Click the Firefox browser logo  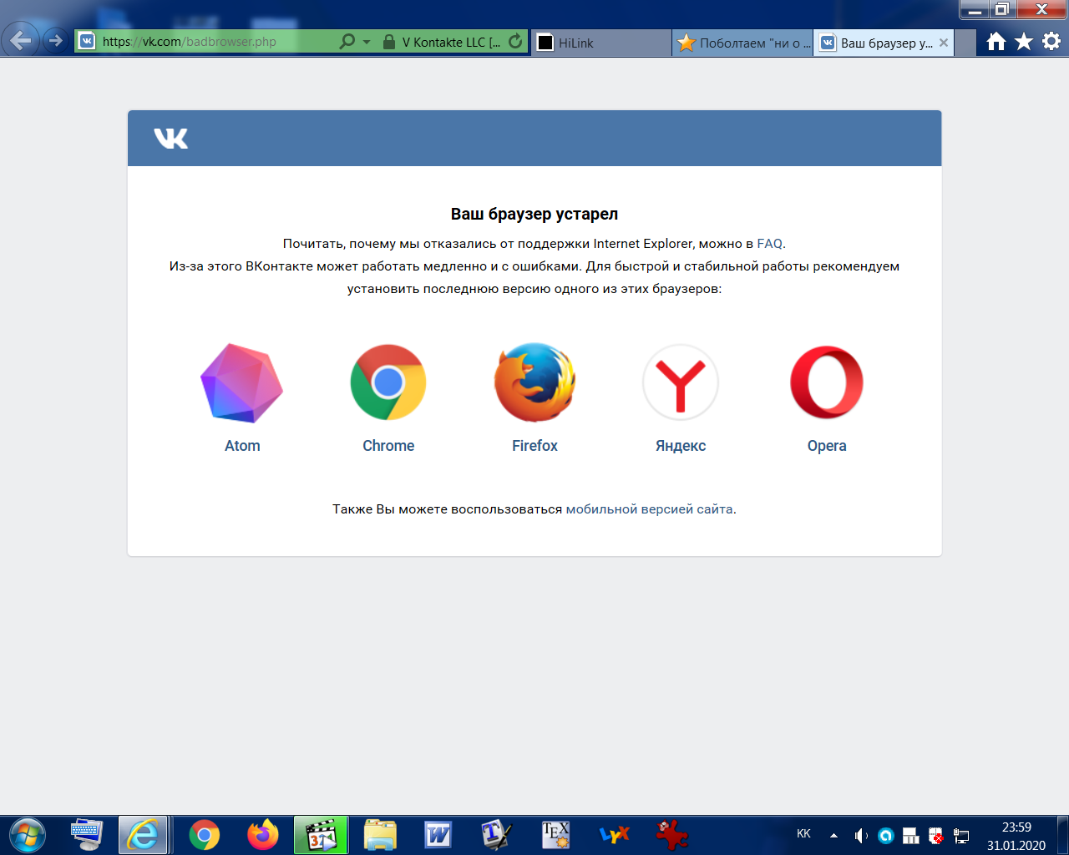534,382
